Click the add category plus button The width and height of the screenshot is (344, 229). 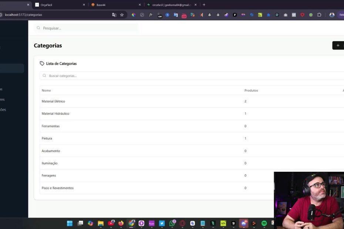(x=338, y=45)
